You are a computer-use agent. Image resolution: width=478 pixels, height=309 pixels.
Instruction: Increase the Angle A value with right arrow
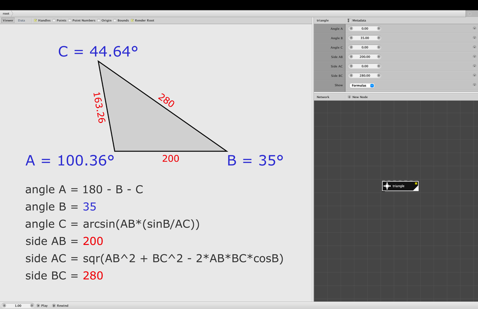[379, 28]
